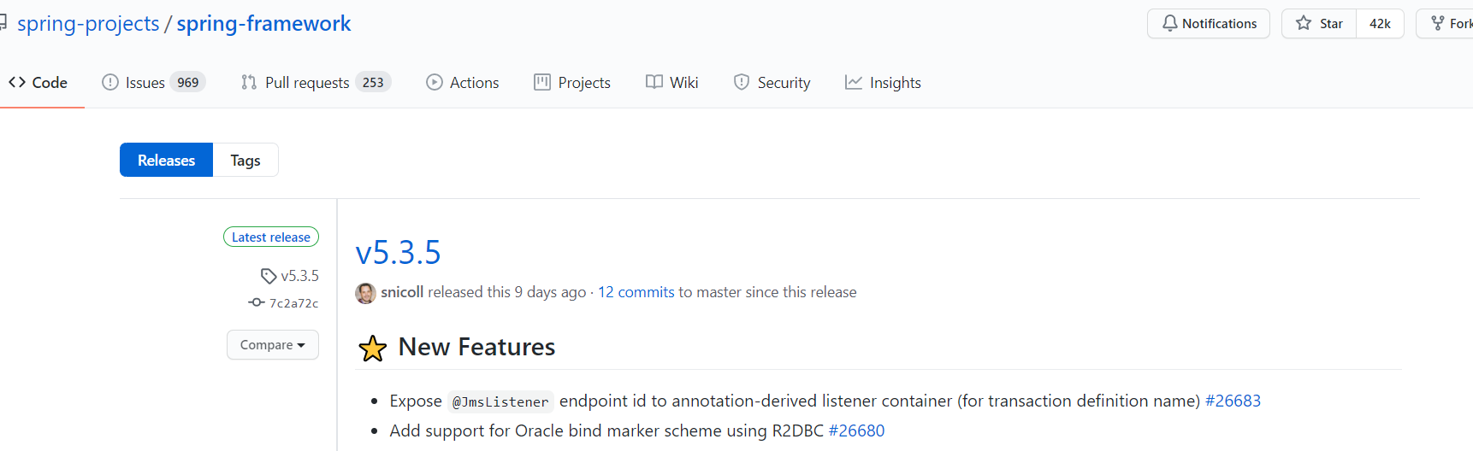
Task: Click the code brackets icon
Action: pos(17,82)
